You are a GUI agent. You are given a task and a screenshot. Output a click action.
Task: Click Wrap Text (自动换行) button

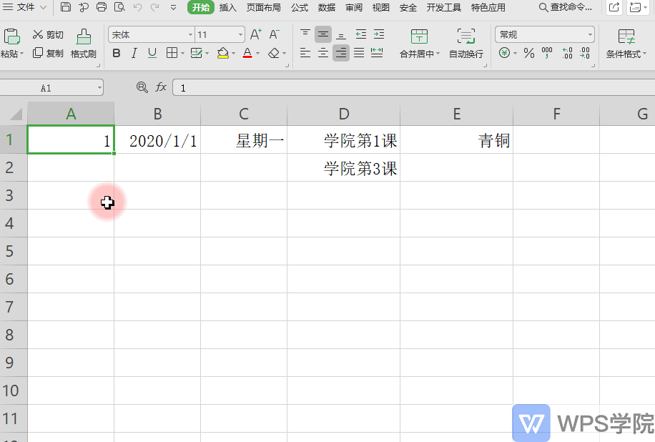466,44
